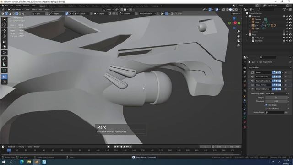Open Bevel modifier extra options arrow
The image size is (293, 165).
[282, 72]
